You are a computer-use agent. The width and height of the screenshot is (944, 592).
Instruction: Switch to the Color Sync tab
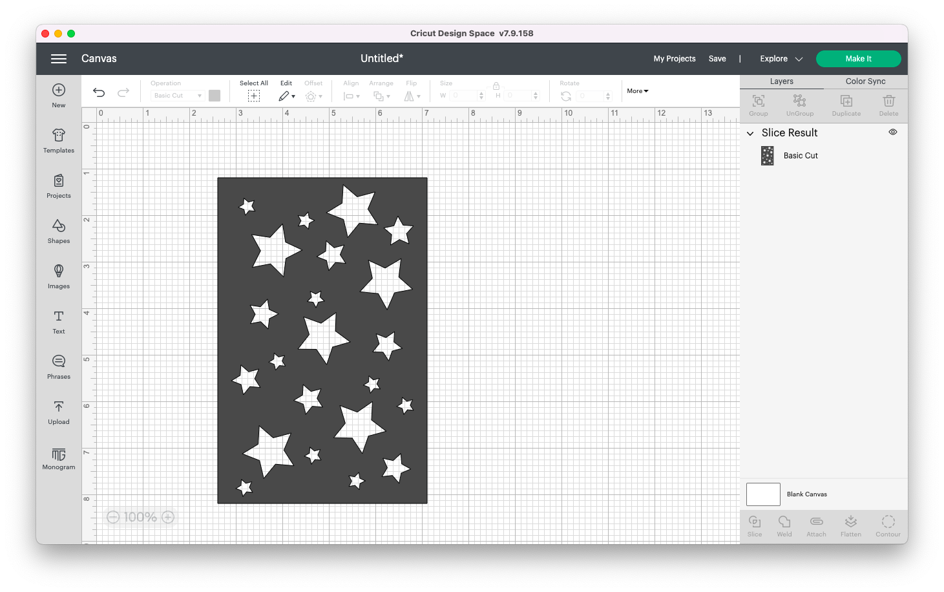[865, 81]
